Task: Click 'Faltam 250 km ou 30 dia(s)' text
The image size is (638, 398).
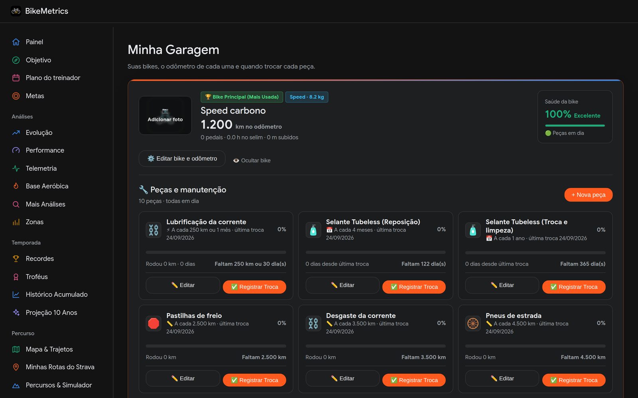Action: pyautogui.click(x=250, y=264)
